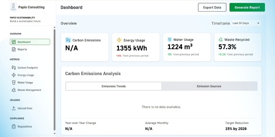
Task: Click the +3.1% waste change indicator
Action: 222,54
